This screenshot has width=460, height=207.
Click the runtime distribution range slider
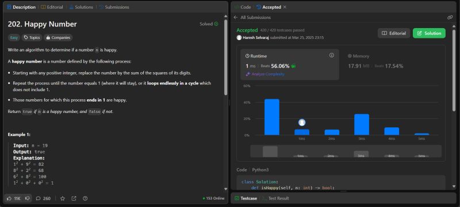click(x=346, y=151)
